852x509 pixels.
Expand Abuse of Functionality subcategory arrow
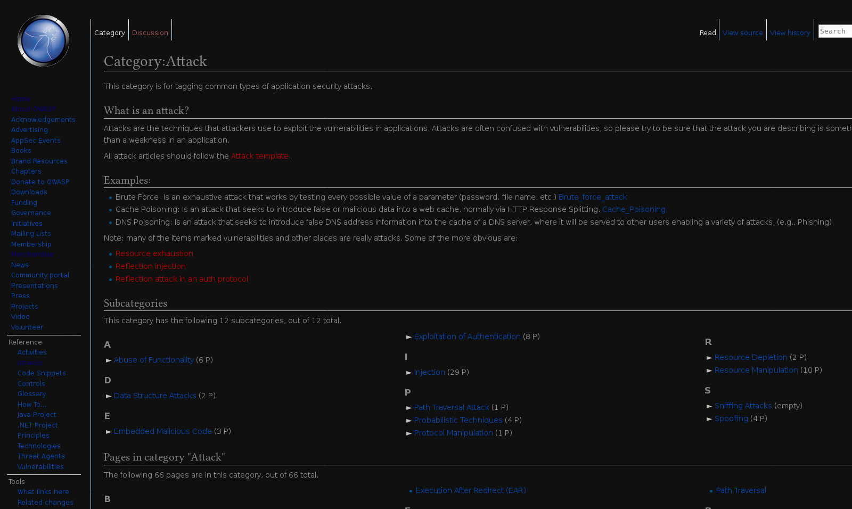pyautogui.click(x=109, y=360)
